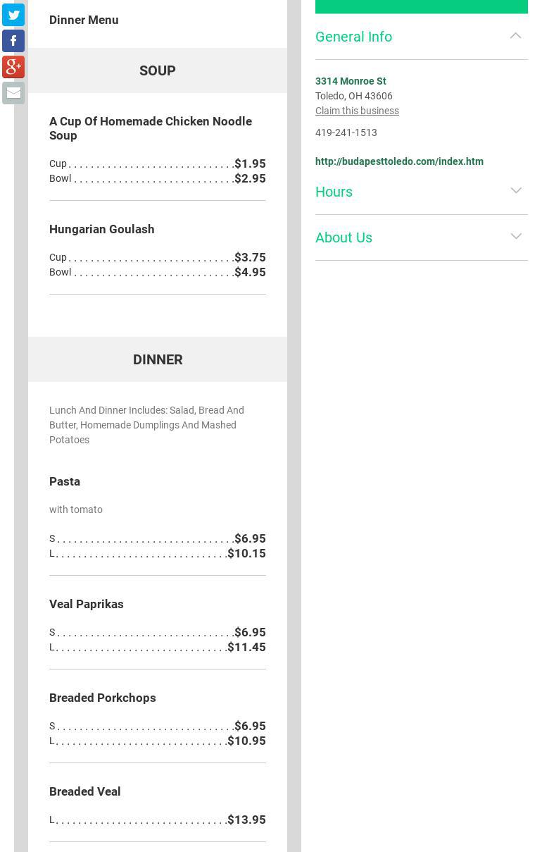
Task: Select the Dinner Menu heading
Action: [84, 20]
